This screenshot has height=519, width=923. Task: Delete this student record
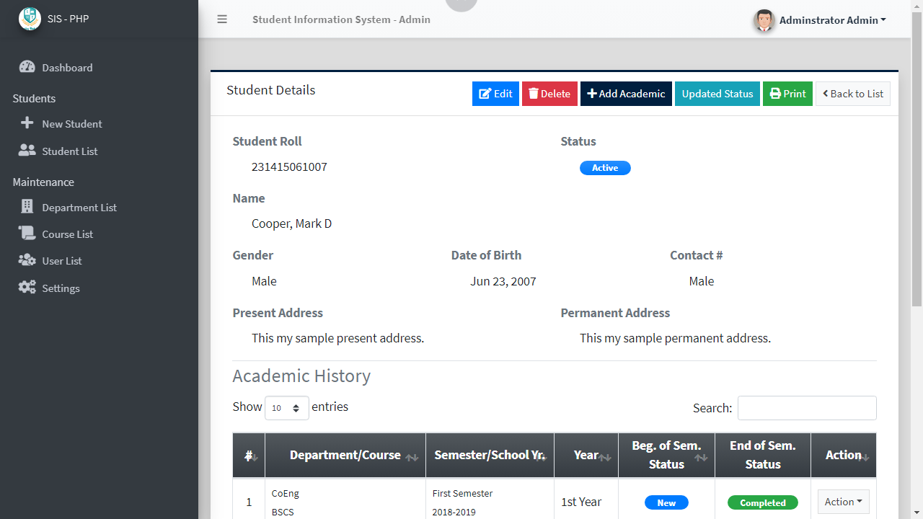pyautogui.click(x=549, y=94)
